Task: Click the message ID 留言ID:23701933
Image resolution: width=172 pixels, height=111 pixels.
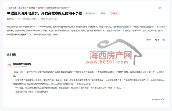Action: pyautogui.click(x=31, y=19)
